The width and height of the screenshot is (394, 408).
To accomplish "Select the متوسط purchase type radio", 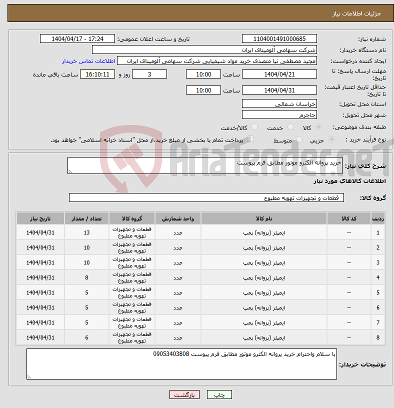I will coord(299,139).
